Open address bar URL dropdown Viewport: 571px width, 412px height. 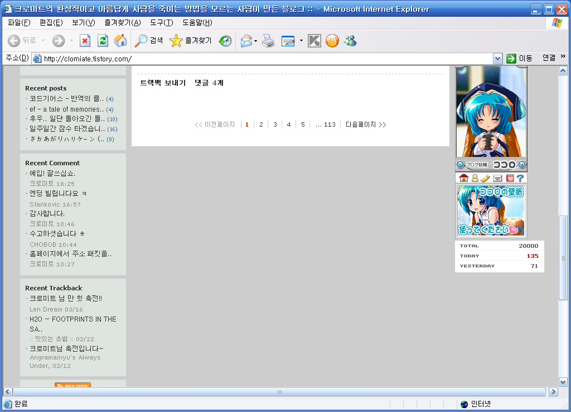pos(497,58)
